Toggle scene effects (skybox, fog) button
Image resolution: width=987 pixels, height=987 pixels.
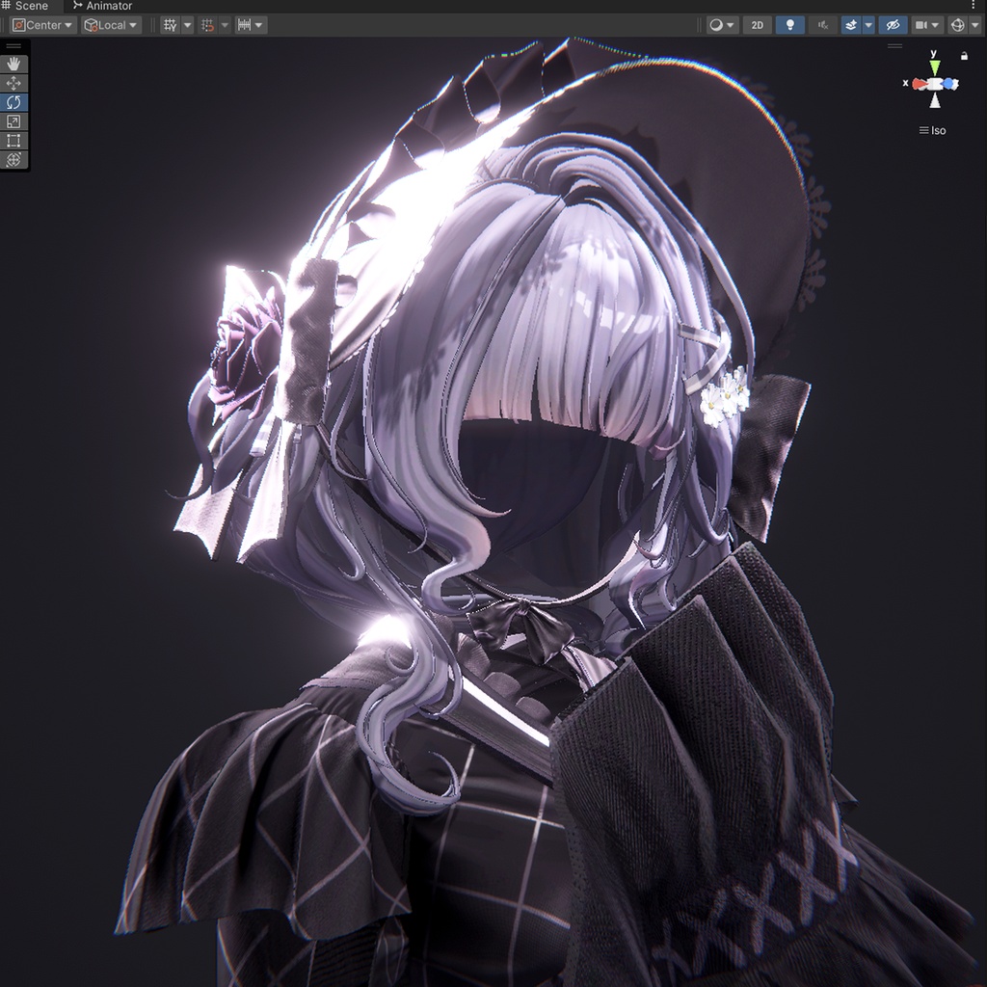point(851,25)
